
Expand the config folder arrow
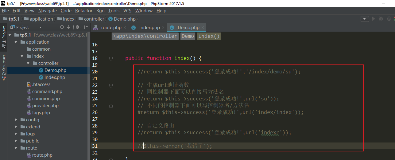click(16, 120)
